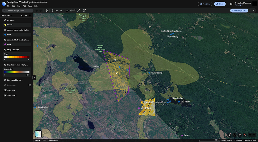Viewport: 258px width, 142px height.
Task: Toggle the 2D view button
Action: (240, 135)
